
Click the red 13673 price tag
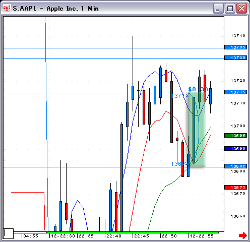tap(235, 187)
